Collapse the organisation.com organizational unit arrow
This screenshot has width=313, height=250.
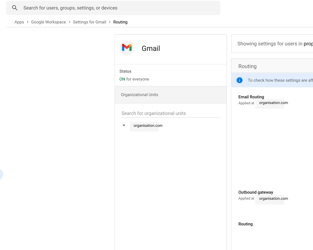tap(124, 126)
